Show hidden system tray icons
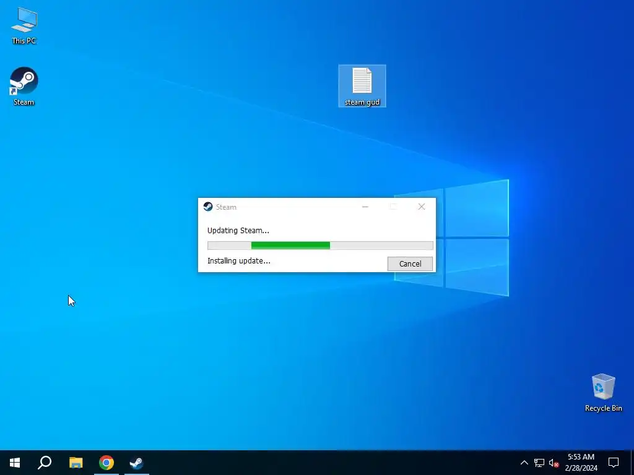 point(524,463)
